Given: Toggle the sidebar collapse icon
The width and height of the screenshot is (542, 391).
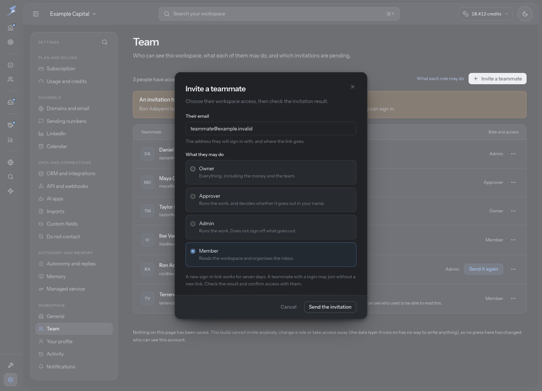Looking at the screenshot, I should point(36,14).
